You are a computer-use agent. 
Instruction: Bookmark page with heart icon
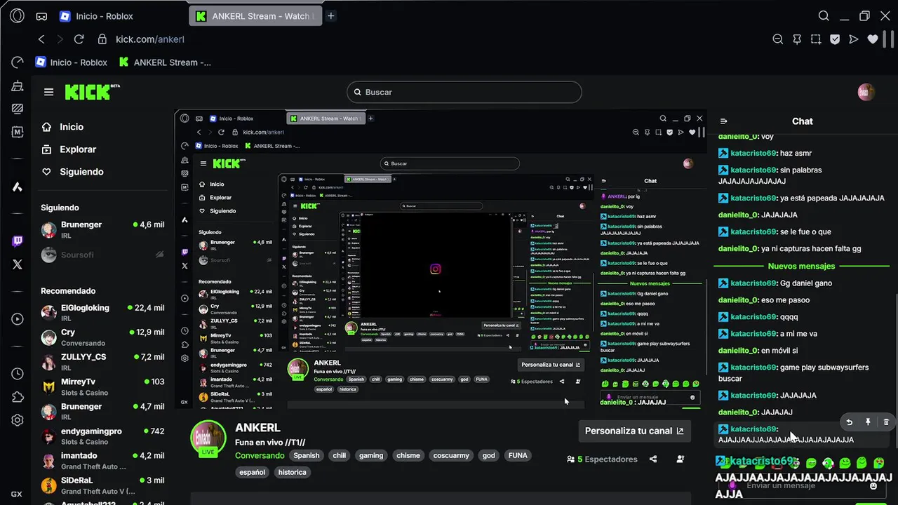[873, 39]
